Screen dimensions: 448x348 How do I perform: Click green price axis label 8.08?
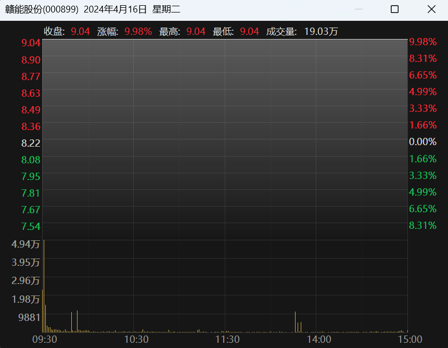[x=31, y=160]
